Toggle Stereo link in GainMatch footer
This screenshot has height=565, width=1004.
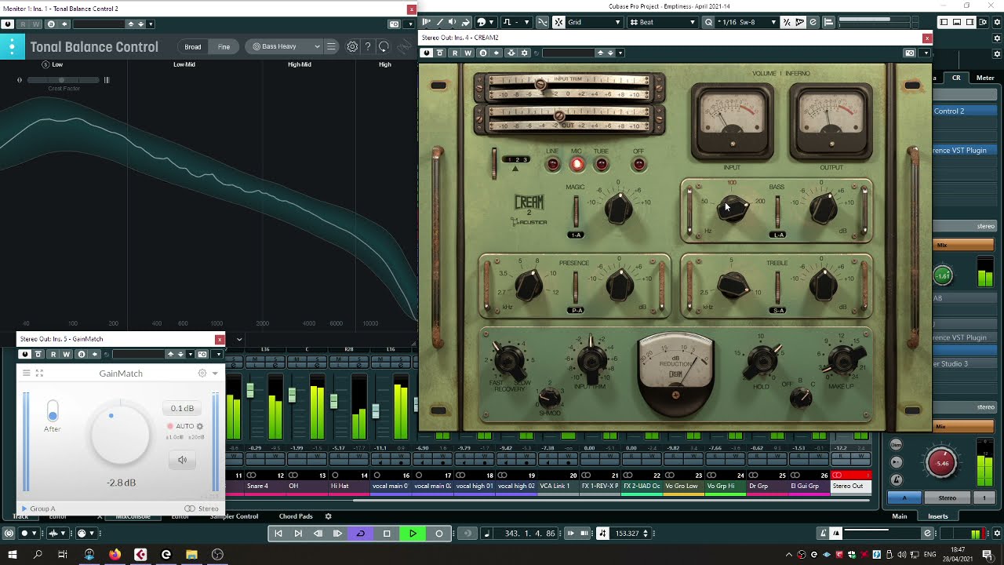click(x=202, y=508)
